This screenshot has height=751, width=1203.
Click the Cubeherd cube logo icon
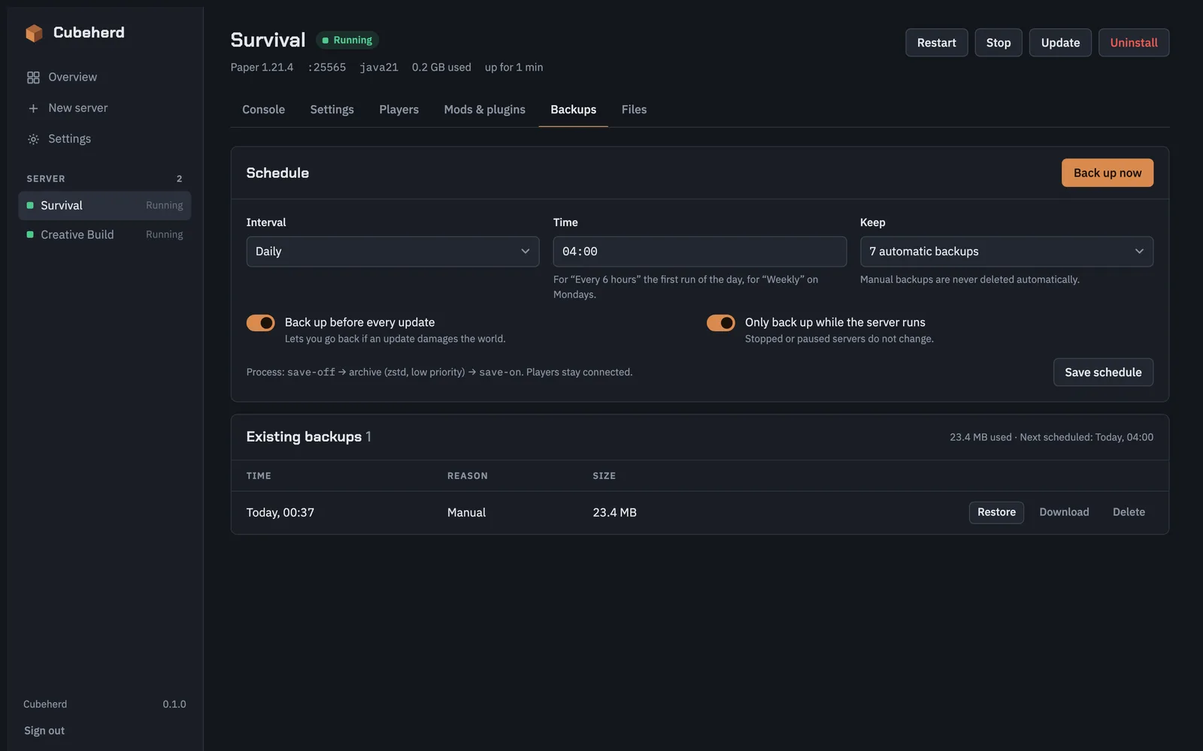(x=34, y=33)
